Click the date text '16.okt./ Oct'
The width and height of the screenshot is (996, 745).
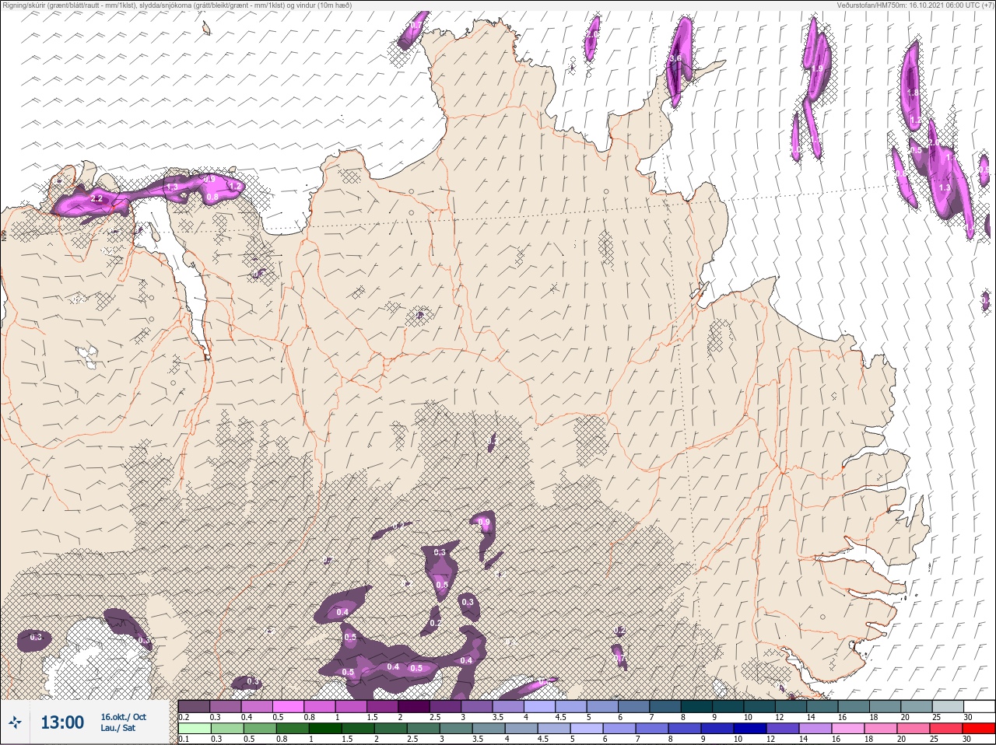click(x=123, y=717)
